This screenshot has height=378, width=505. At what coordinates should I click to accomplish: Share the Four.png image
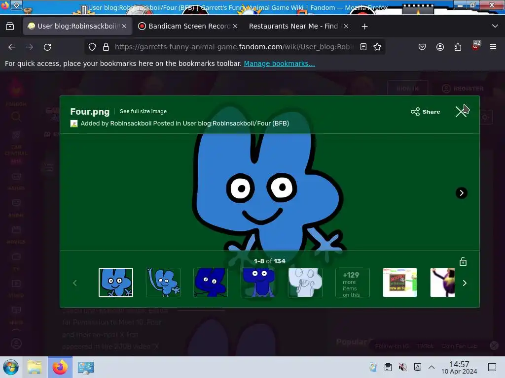click(x=426, y=112)
